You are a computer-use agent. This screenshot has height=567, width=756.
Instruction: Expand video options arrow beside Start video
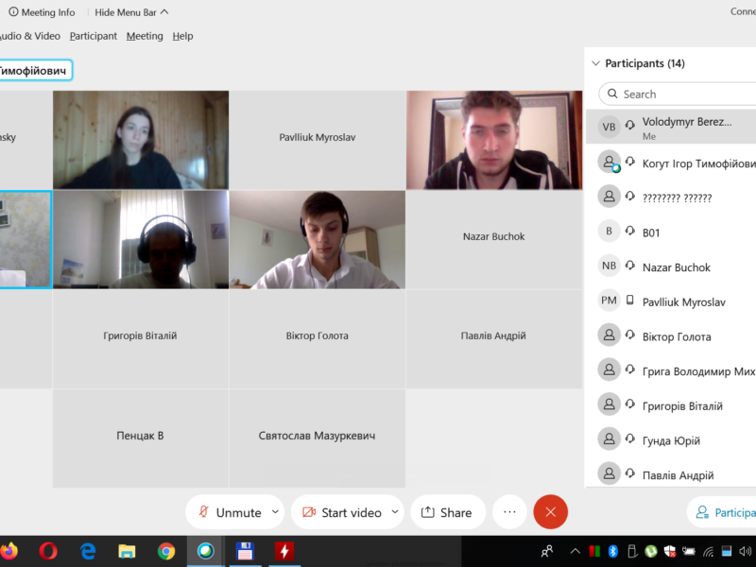(x=395, y=512)
